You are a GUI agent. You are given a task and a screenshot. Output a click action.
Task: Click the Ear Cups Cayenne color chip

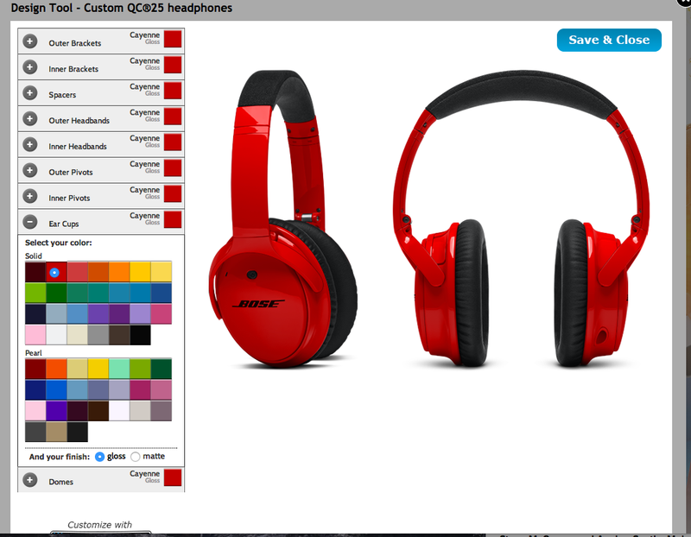(173, 219)
